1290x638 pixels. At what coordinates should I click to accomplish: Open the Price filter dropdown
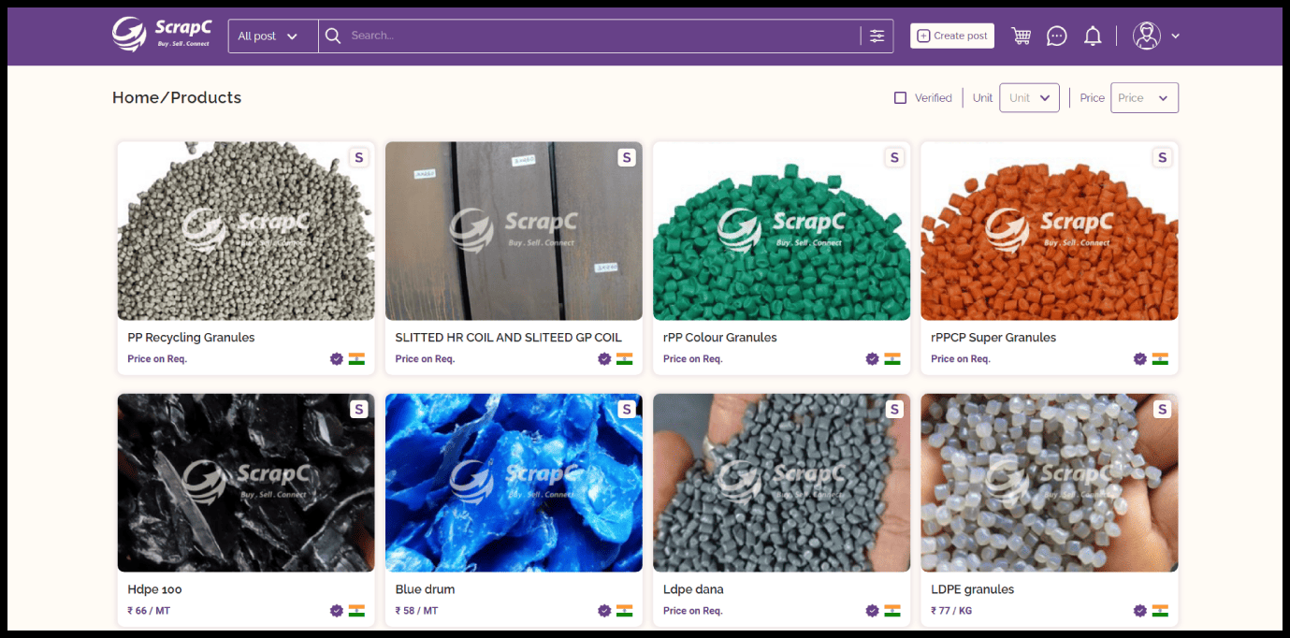1143,98
